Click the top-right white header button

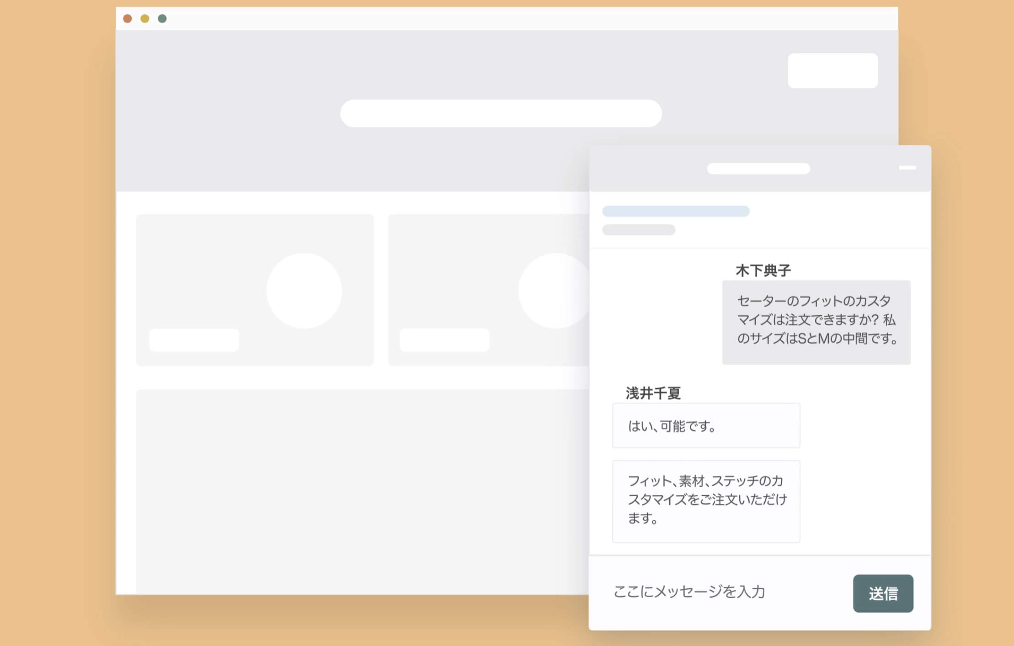832,71
